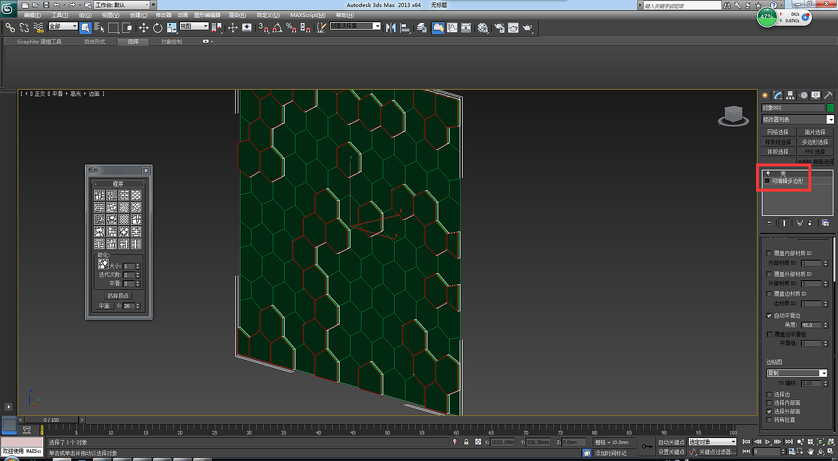Choose the Rectangular Selection Region tool
This screenshot has height=461, width=838.
point(113,27)
